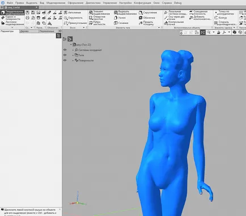Select the Прямоугольник rectangle tool
Viewport: 246px width, 216px height.
click(75, 23)
